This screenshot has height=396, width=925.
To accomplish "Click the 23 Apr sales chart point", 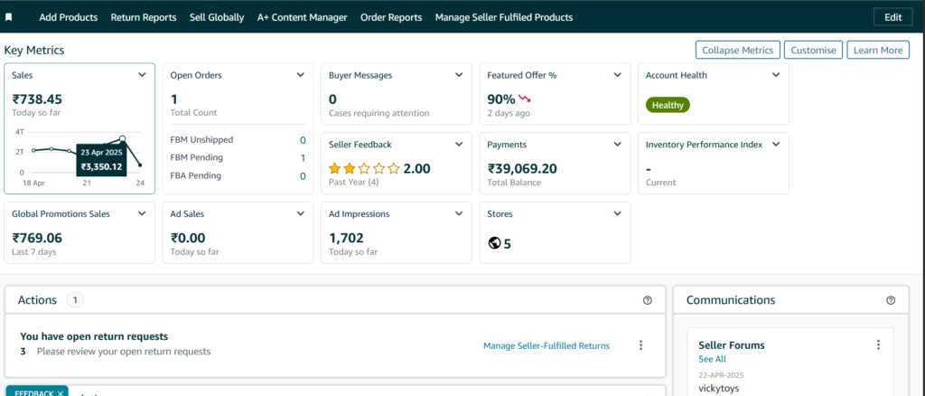I will pyautogui.click(x=122, y=139).
